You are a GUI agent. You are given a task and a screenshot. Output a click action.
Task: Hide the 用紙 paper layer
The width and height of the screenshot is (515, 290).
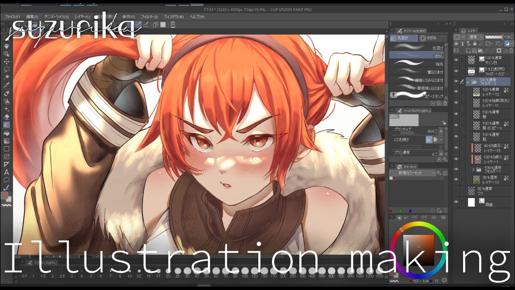tap(456, 202)
